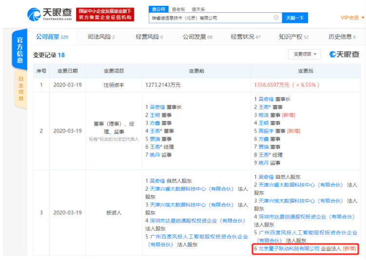Open the 司法风险 tab
Viewport: 366px width, 260px height.
tap(101, 37)
